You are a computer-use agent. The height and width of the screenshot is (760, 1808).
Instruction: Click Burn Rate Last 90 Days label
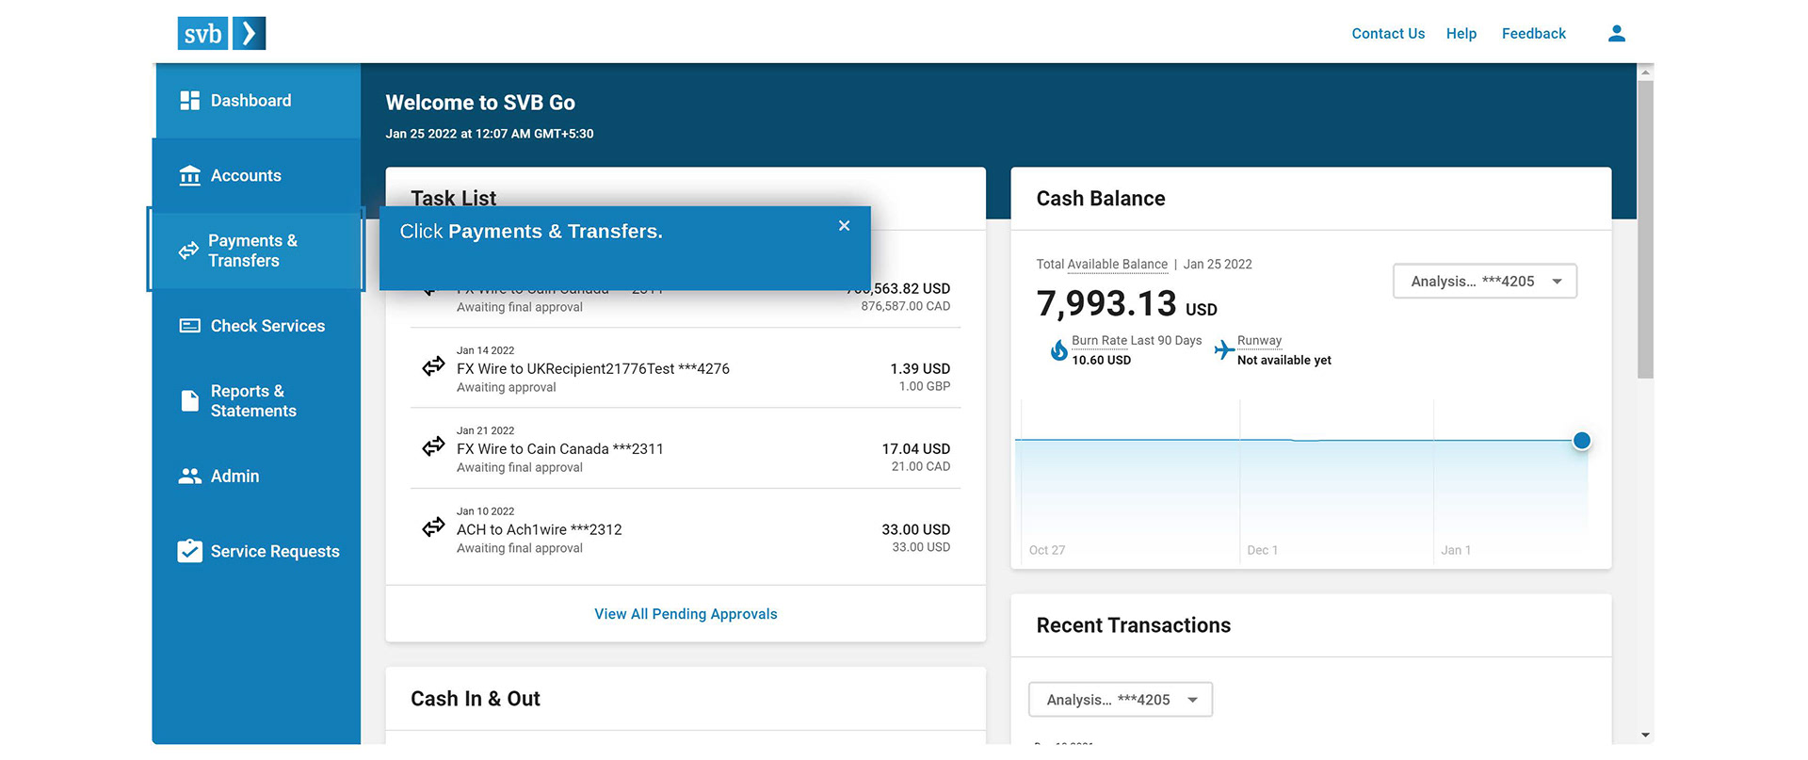(x=1137, y=341)
